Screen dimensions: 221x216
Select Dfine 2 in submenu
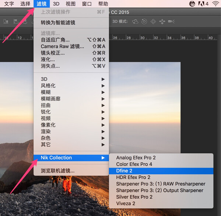[x=161, y=171]
